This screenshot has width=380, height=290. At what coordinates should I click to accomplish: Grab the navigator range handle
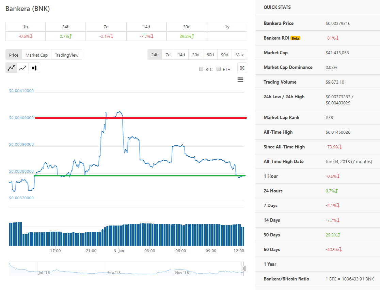click(x=243, y=269)
